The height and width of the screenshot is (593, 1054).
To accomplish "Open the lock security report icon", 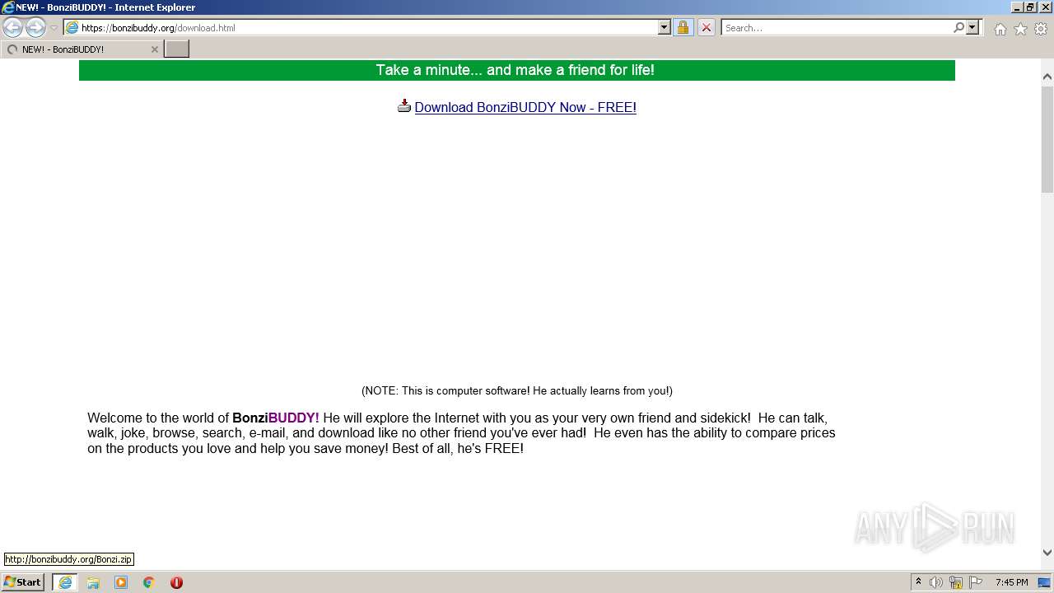I will 683,27.
